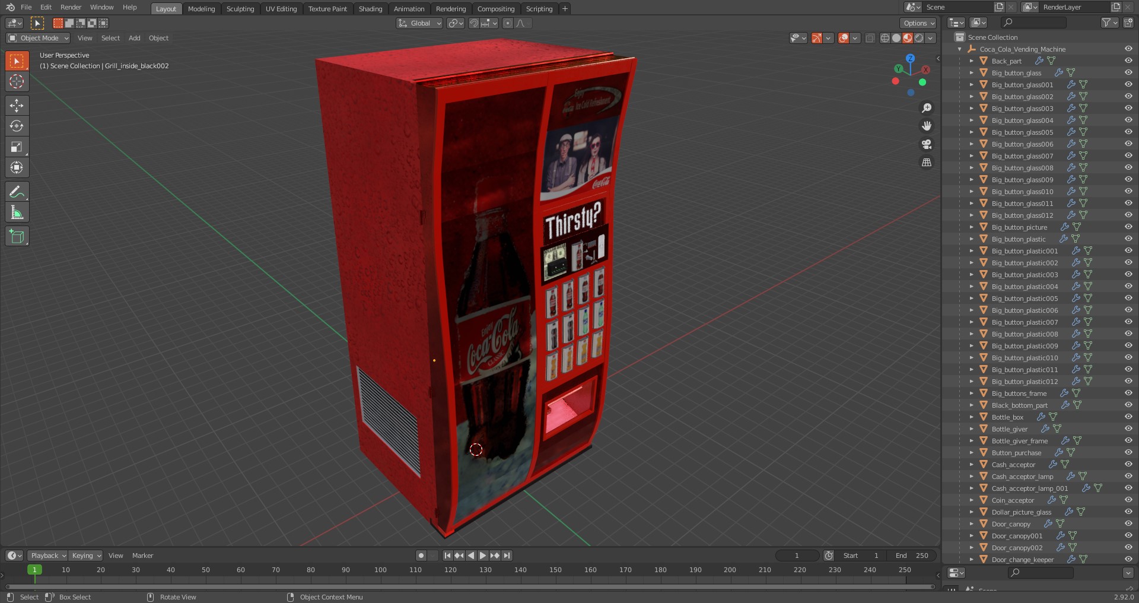Activate the Rotate tool

pos(17,126)
